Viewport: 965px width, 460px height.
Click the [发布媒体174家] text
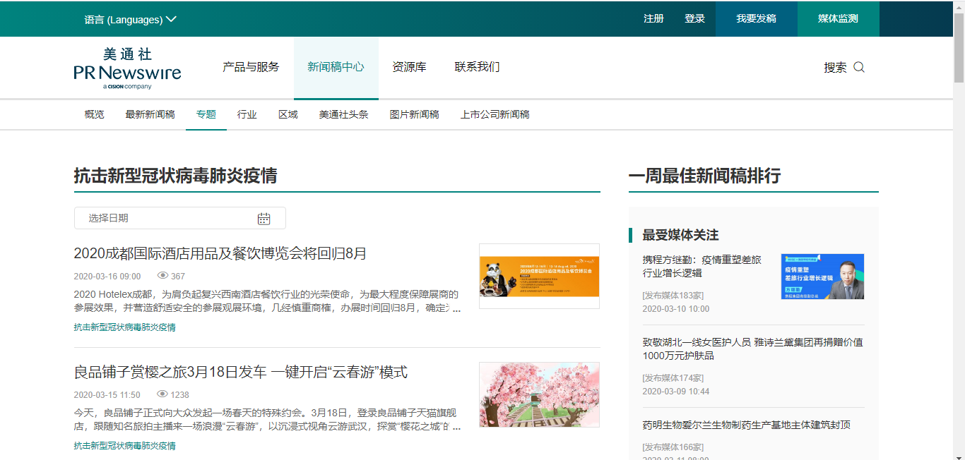click(x=673, y=377)
